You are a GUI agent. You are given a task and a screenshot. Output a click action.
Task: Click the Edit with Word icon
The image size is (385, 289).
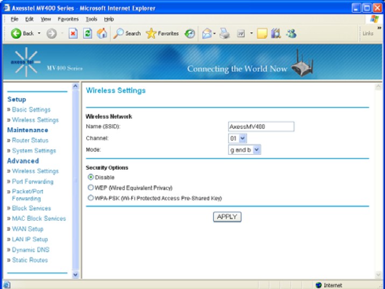241,34
